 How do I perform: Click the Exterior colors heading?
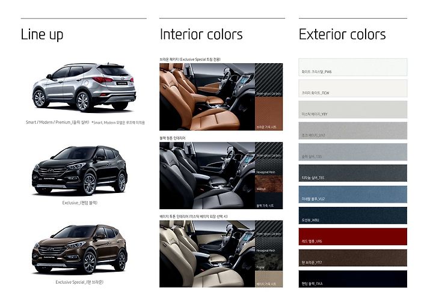342,35
